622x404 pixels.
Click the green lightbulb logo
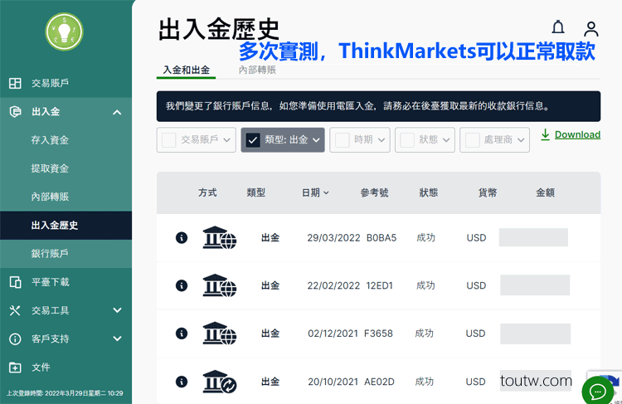tap(64, 32)
